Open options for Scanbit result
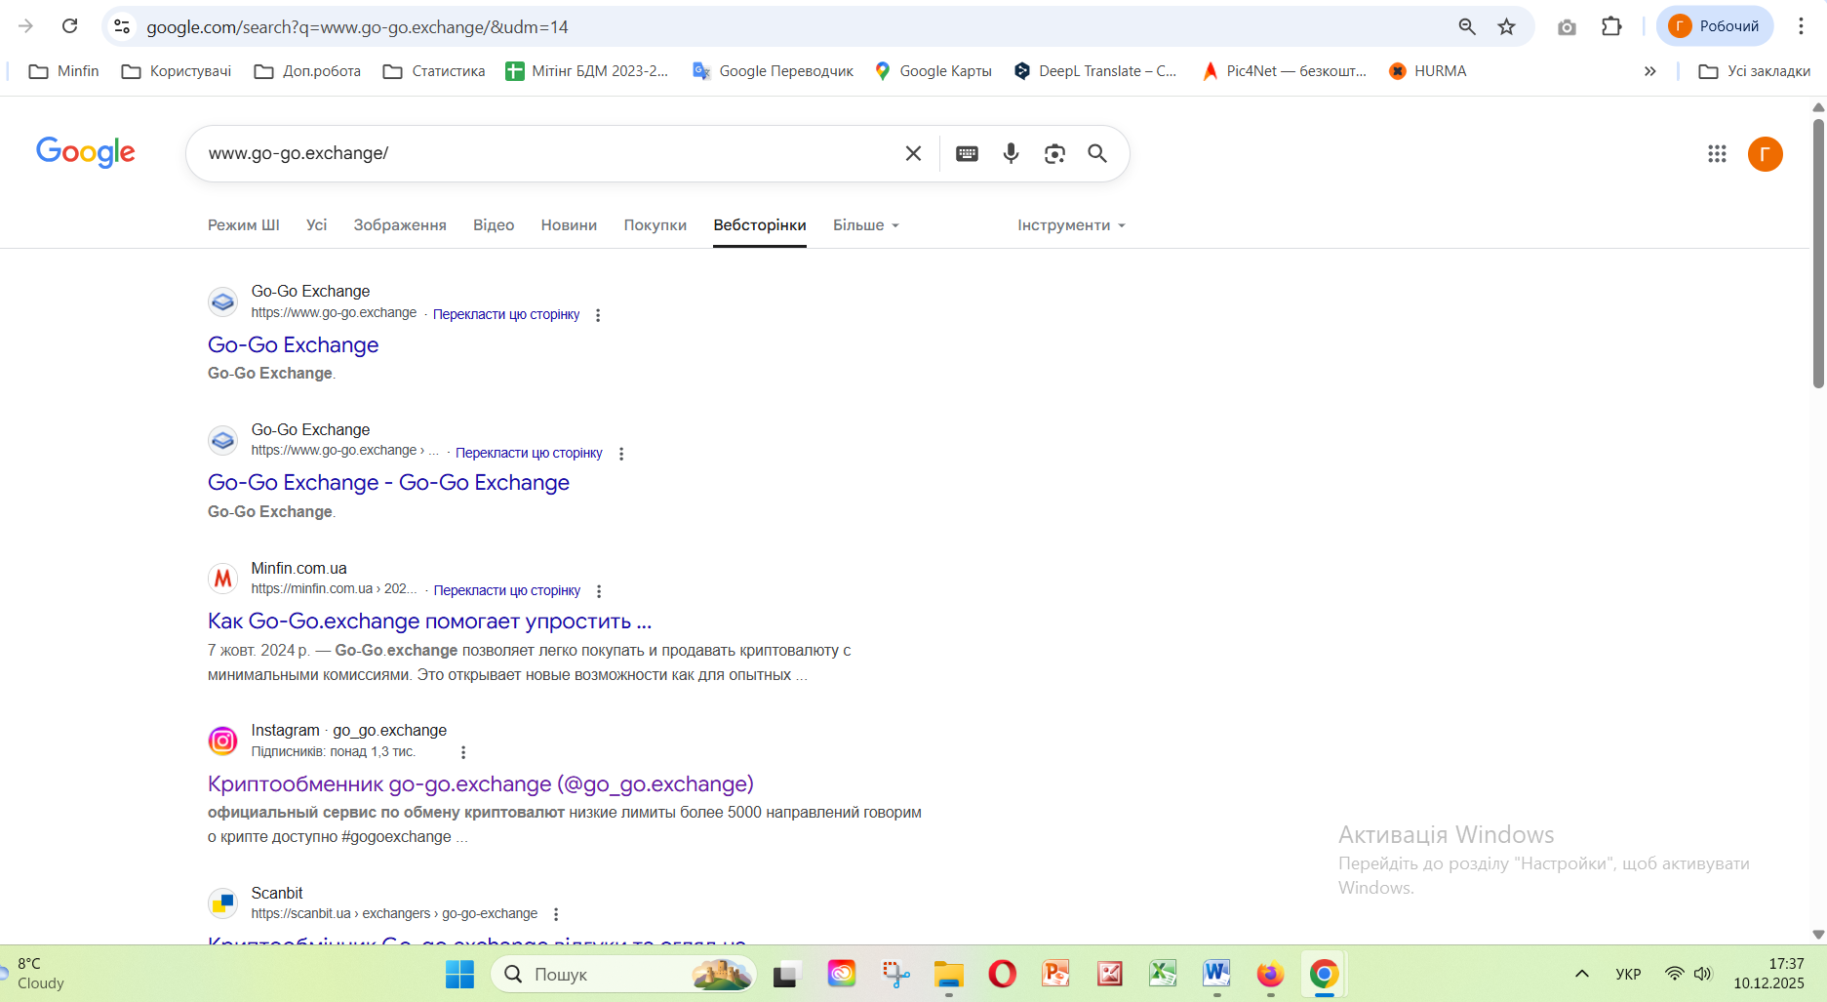1827x1002 pixels. pos(556,914)
